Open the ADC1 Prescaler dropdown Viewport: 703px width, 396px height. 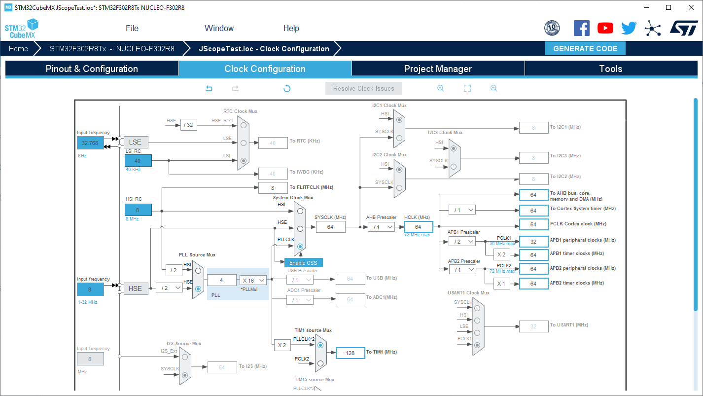[300, 300]
